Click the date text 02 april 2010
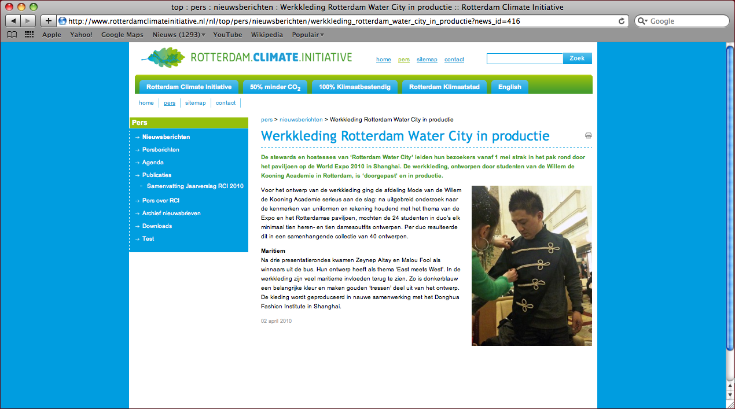735x409 pixels. [x=277, y=321]
